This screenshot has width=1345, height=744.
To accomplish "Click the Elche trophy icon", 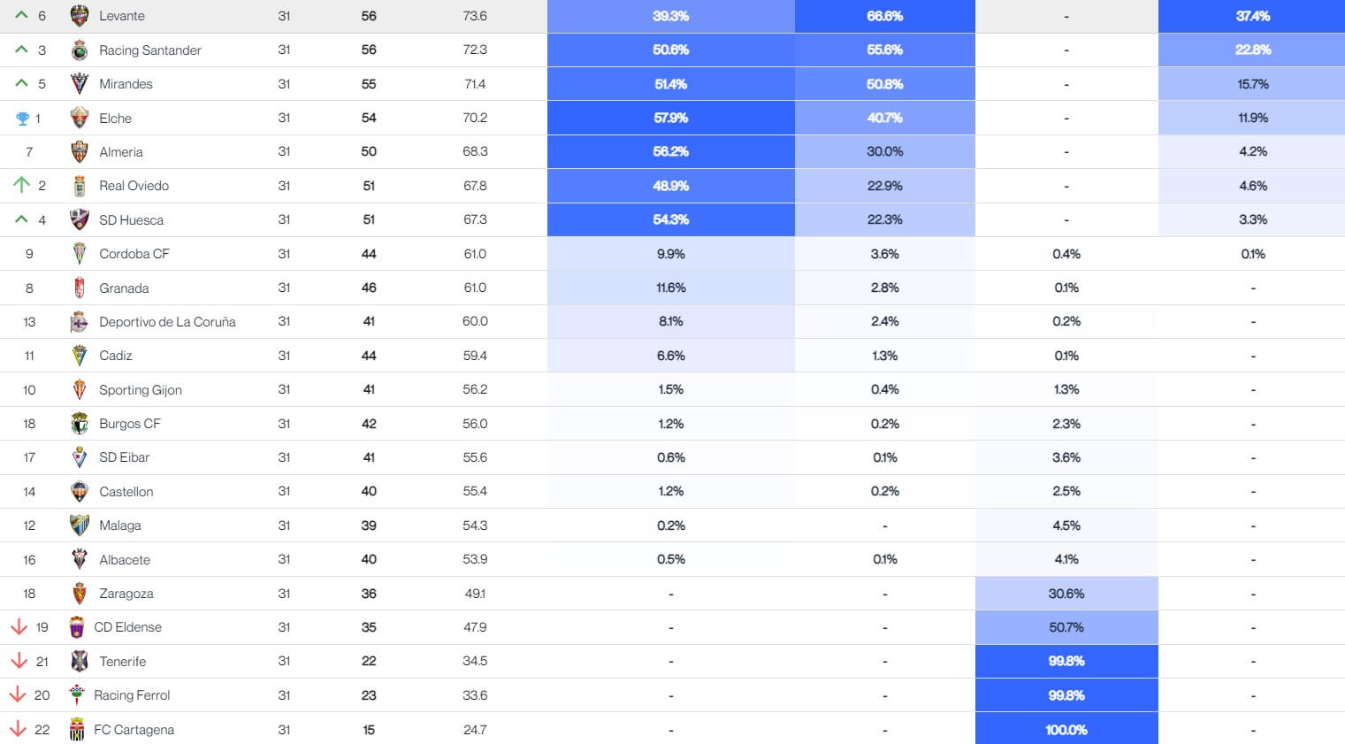I will pyautogui.click(x=23, y=119).
